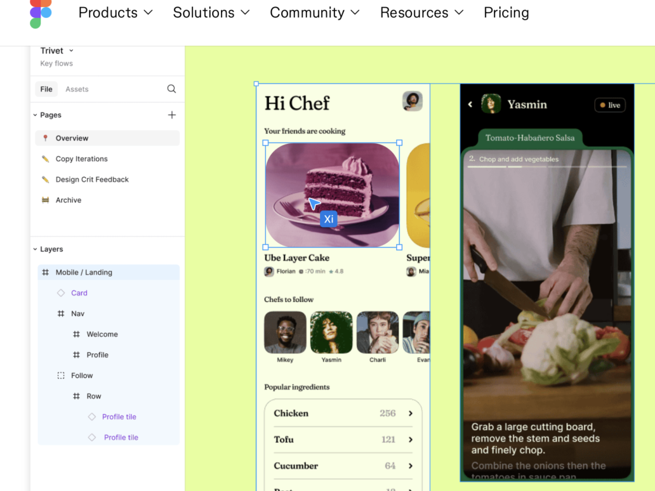Open the layers search magnifier icon
Screen dimensions: 655x491
tap(171, 89)
